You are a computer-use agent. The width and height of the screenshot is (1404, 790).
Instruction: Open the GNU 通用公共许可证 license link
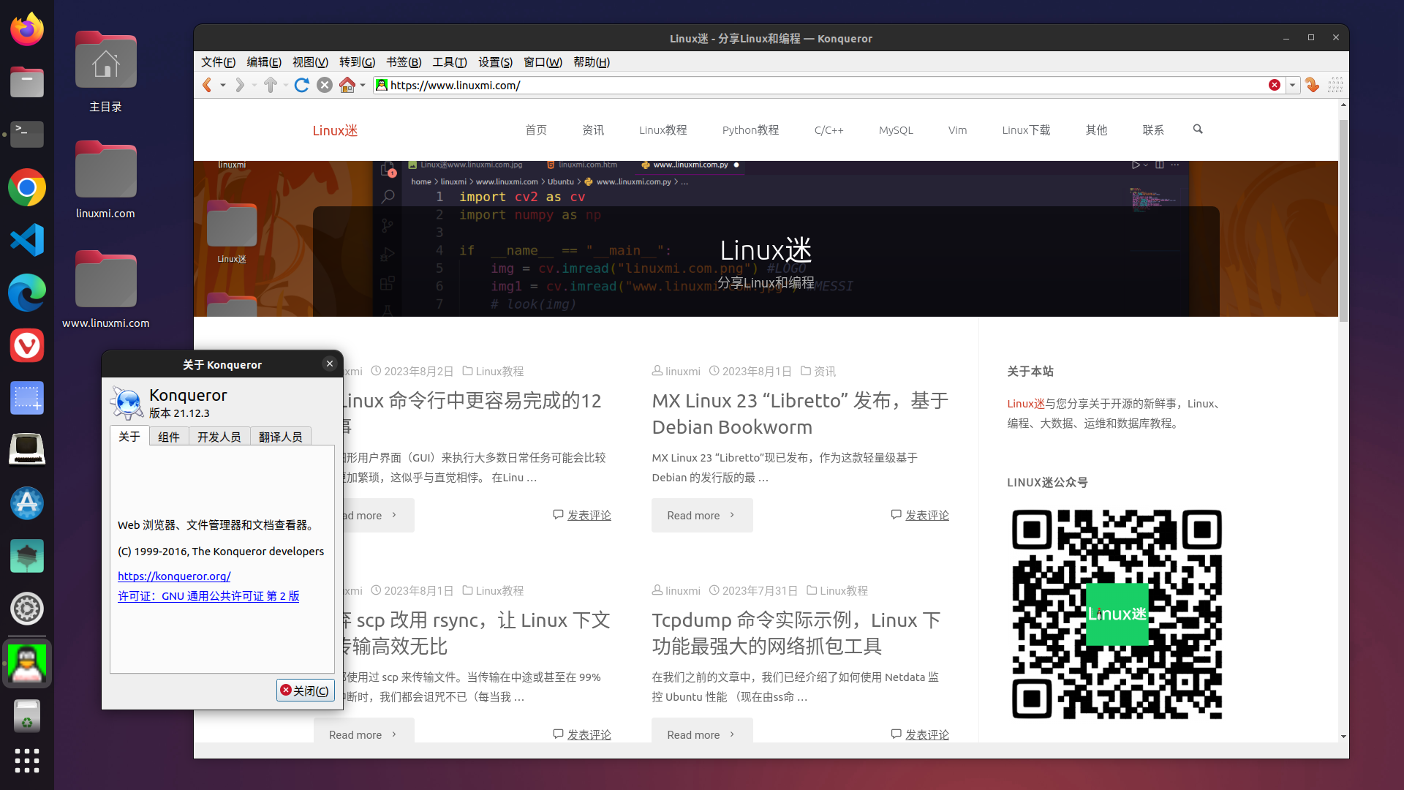208,596
